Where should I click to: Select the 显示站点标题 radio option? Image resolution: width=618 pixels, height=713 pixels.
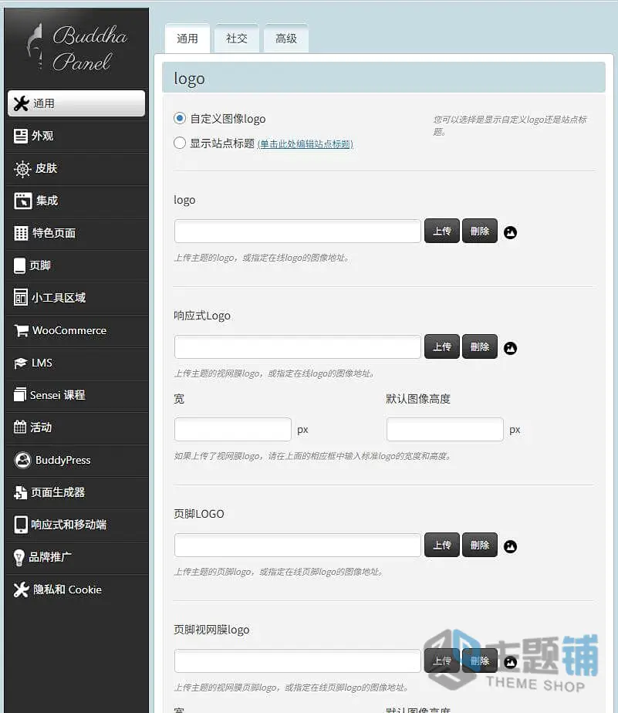[x=180, y=144]
